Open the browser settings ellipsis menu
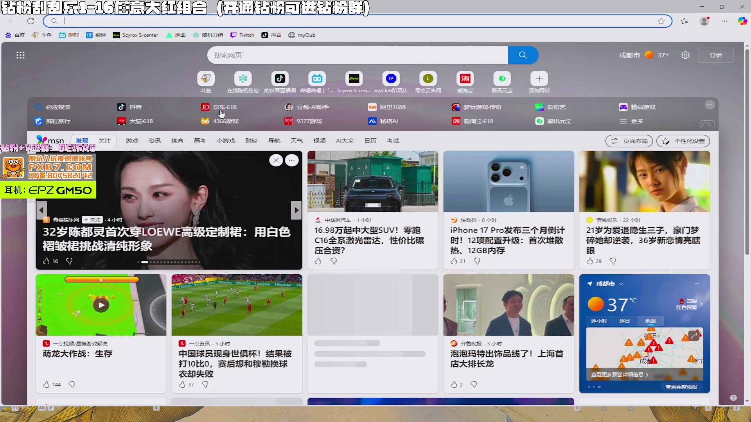The width and height of the screenshot is (751, 422). (724, 21)
